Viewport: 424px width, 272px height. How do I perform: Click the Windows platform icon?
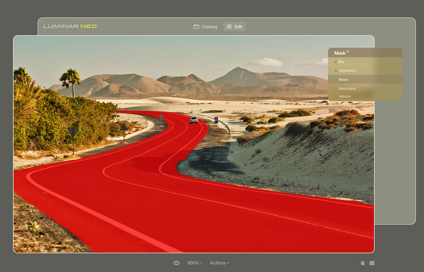tap(372, 263)
